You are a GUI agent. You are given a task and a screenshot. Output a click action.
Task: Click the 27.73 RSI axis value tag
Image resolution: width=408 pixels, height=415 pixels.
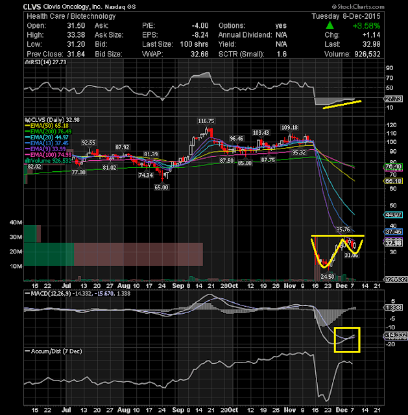click(394, 99)
